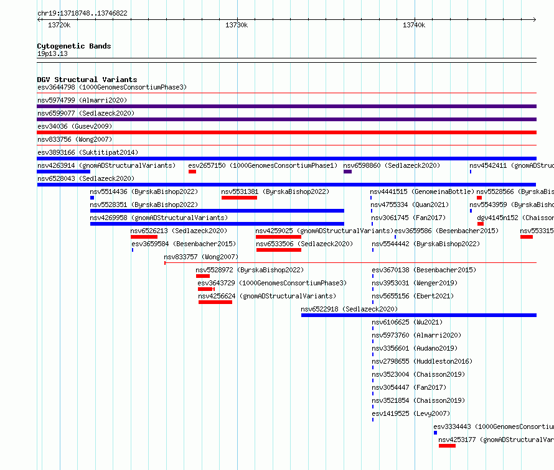The width and height of the screenshot is (554, 470).
Task: Select nsv833757 (Wong2007) label
Action: click(201, 257)
